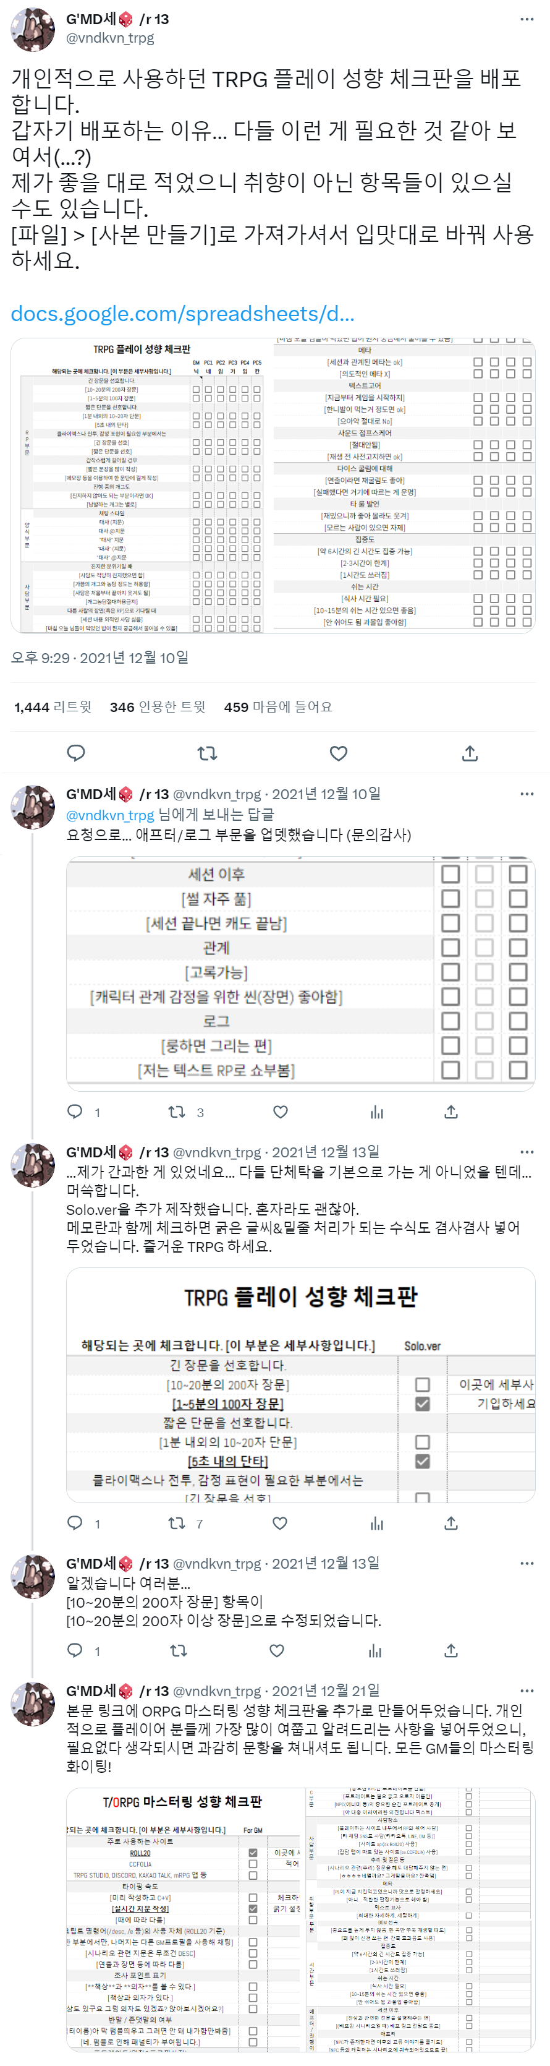Like the main tweet with heart icon
550x2066 pixels.
point(339,753)
